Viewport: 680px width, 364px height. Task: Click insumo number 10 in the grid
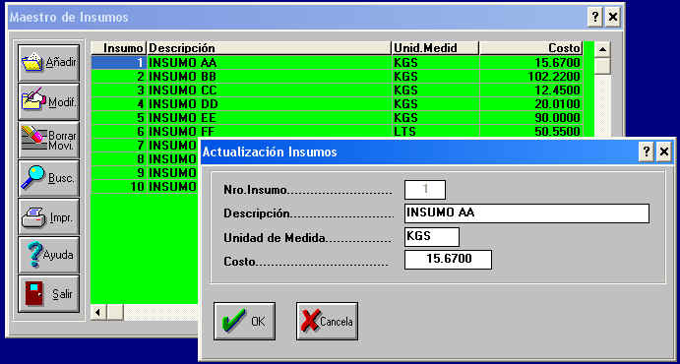(x=119, y=187)
